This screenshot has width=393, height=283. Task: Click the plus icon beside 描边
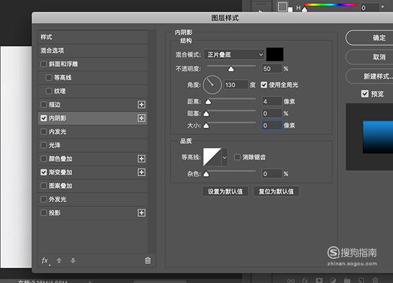point(141,105)
